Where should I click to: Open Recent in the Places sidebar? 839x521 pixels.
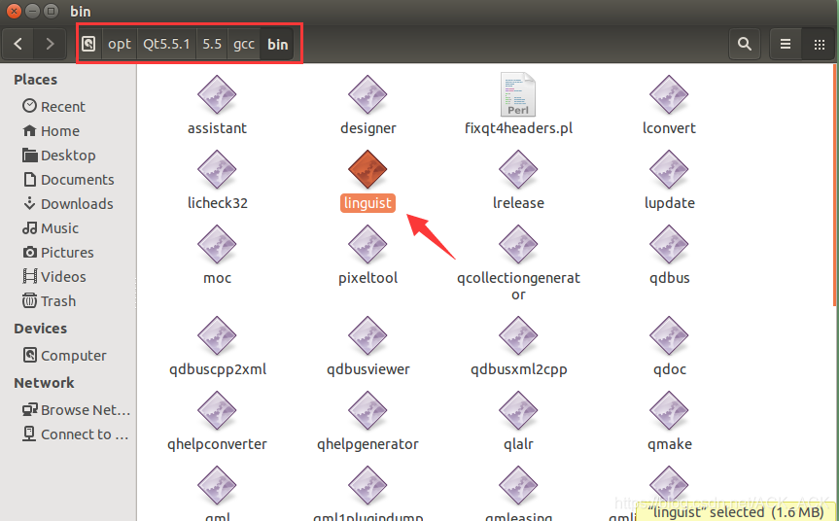[53, 107]
